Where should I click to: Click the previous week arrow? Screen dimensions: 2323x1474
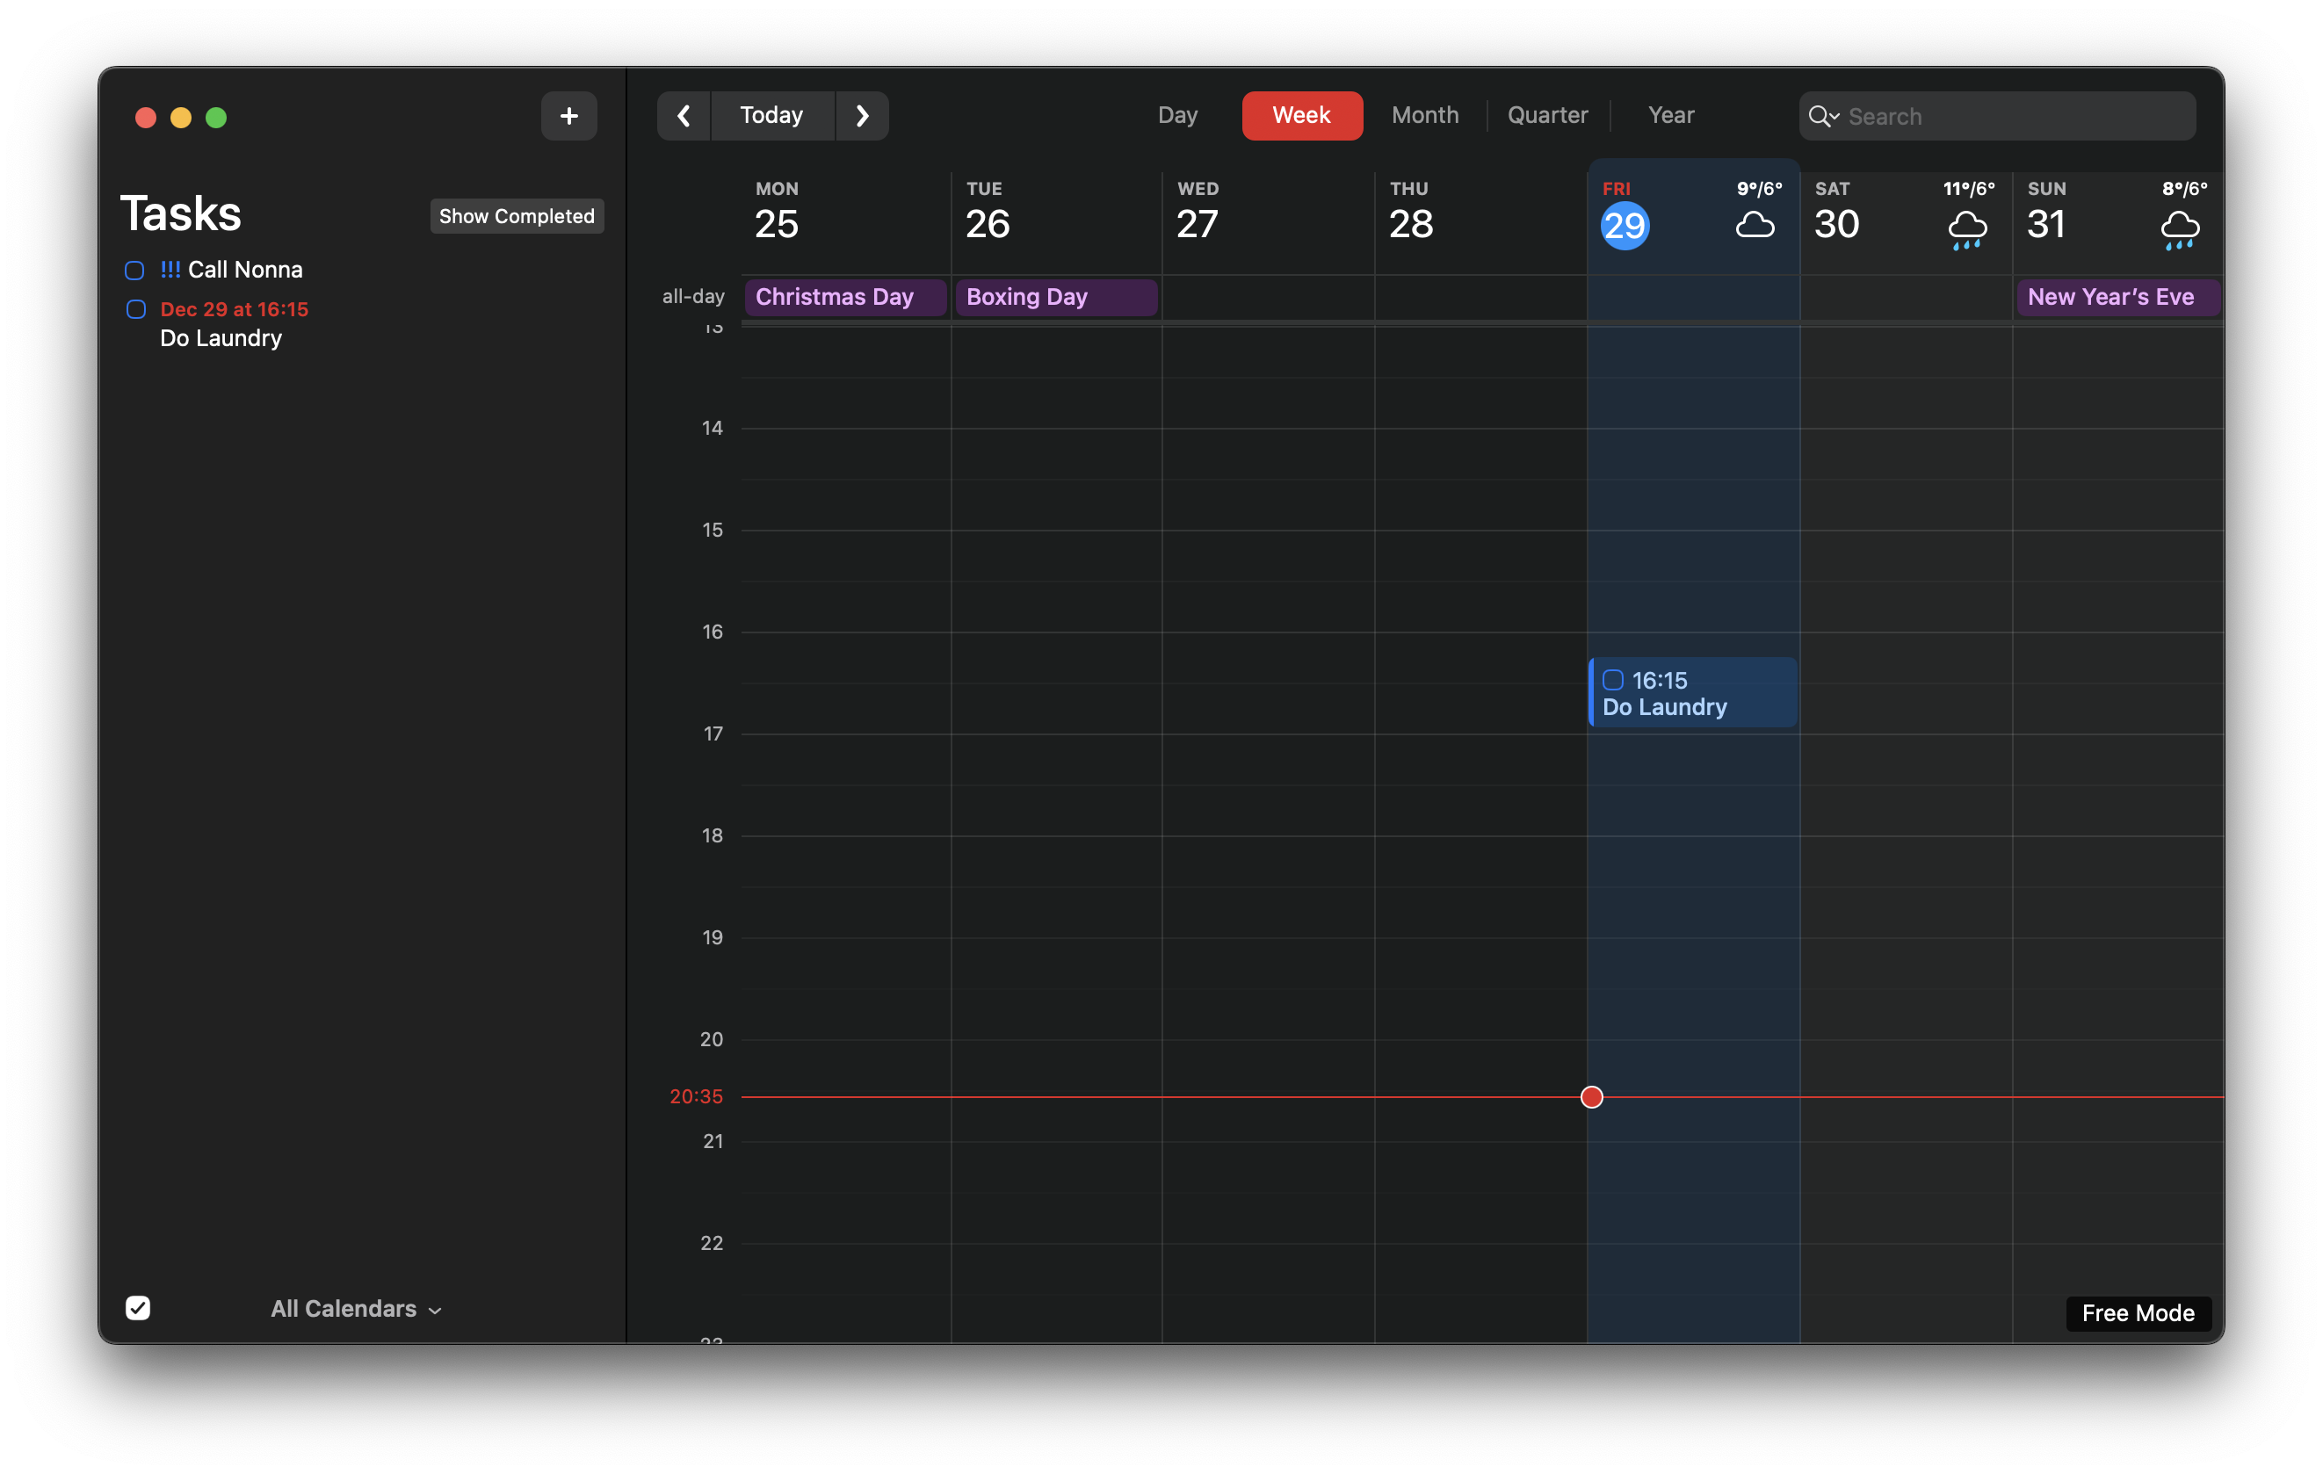[684, 115]
